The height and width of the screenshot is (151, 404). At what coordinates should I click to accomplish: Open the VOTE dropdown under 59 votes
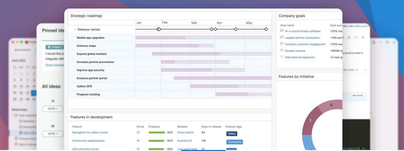click(x=52, y=134)
